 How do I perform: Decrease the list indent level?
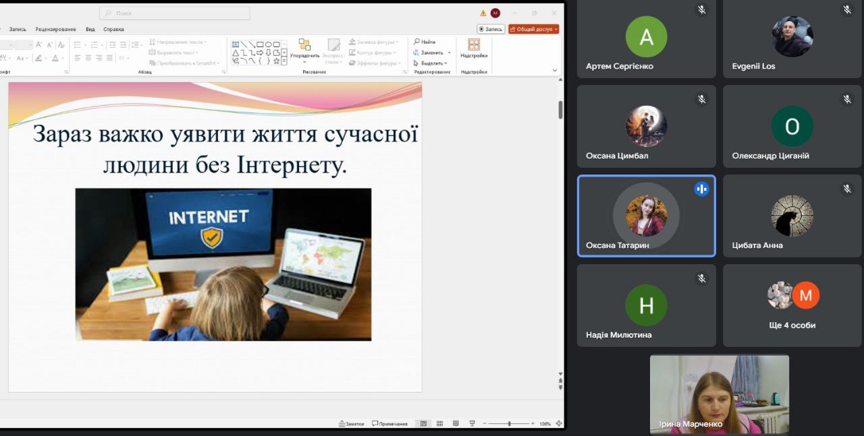pos(112,44)
